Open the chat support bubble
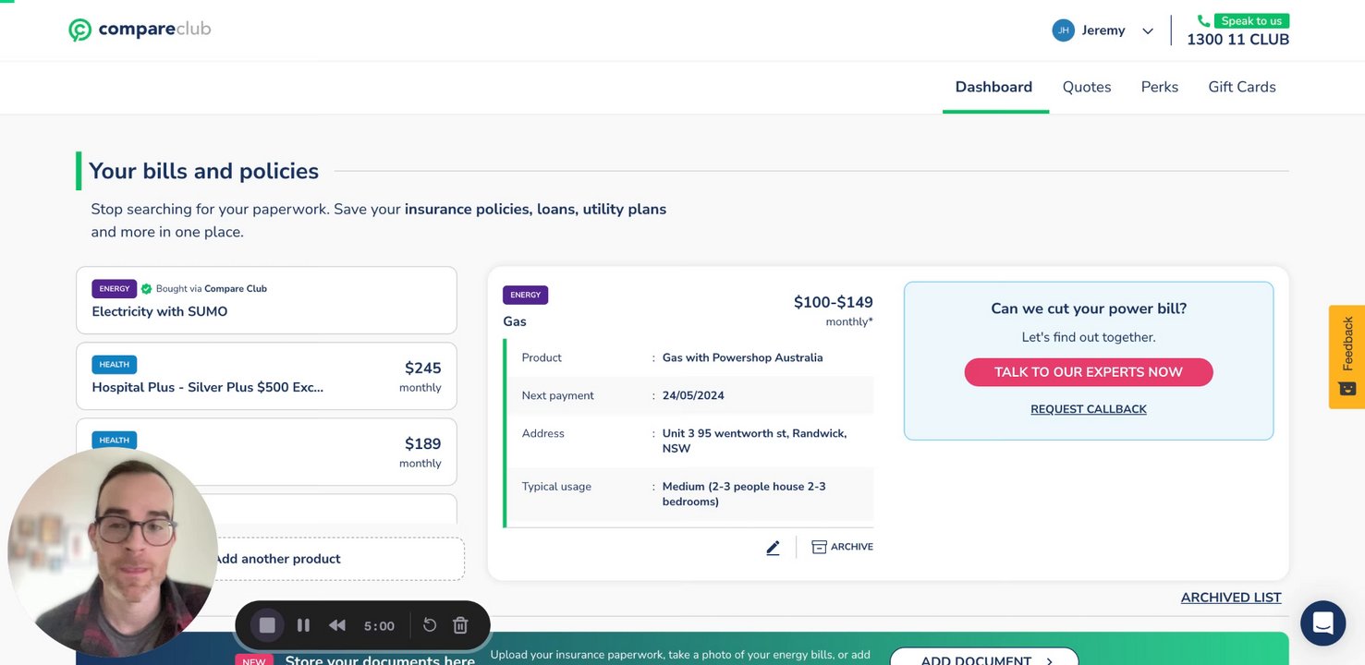This screenshot has width=1365, height=665. click(1322, 623)
